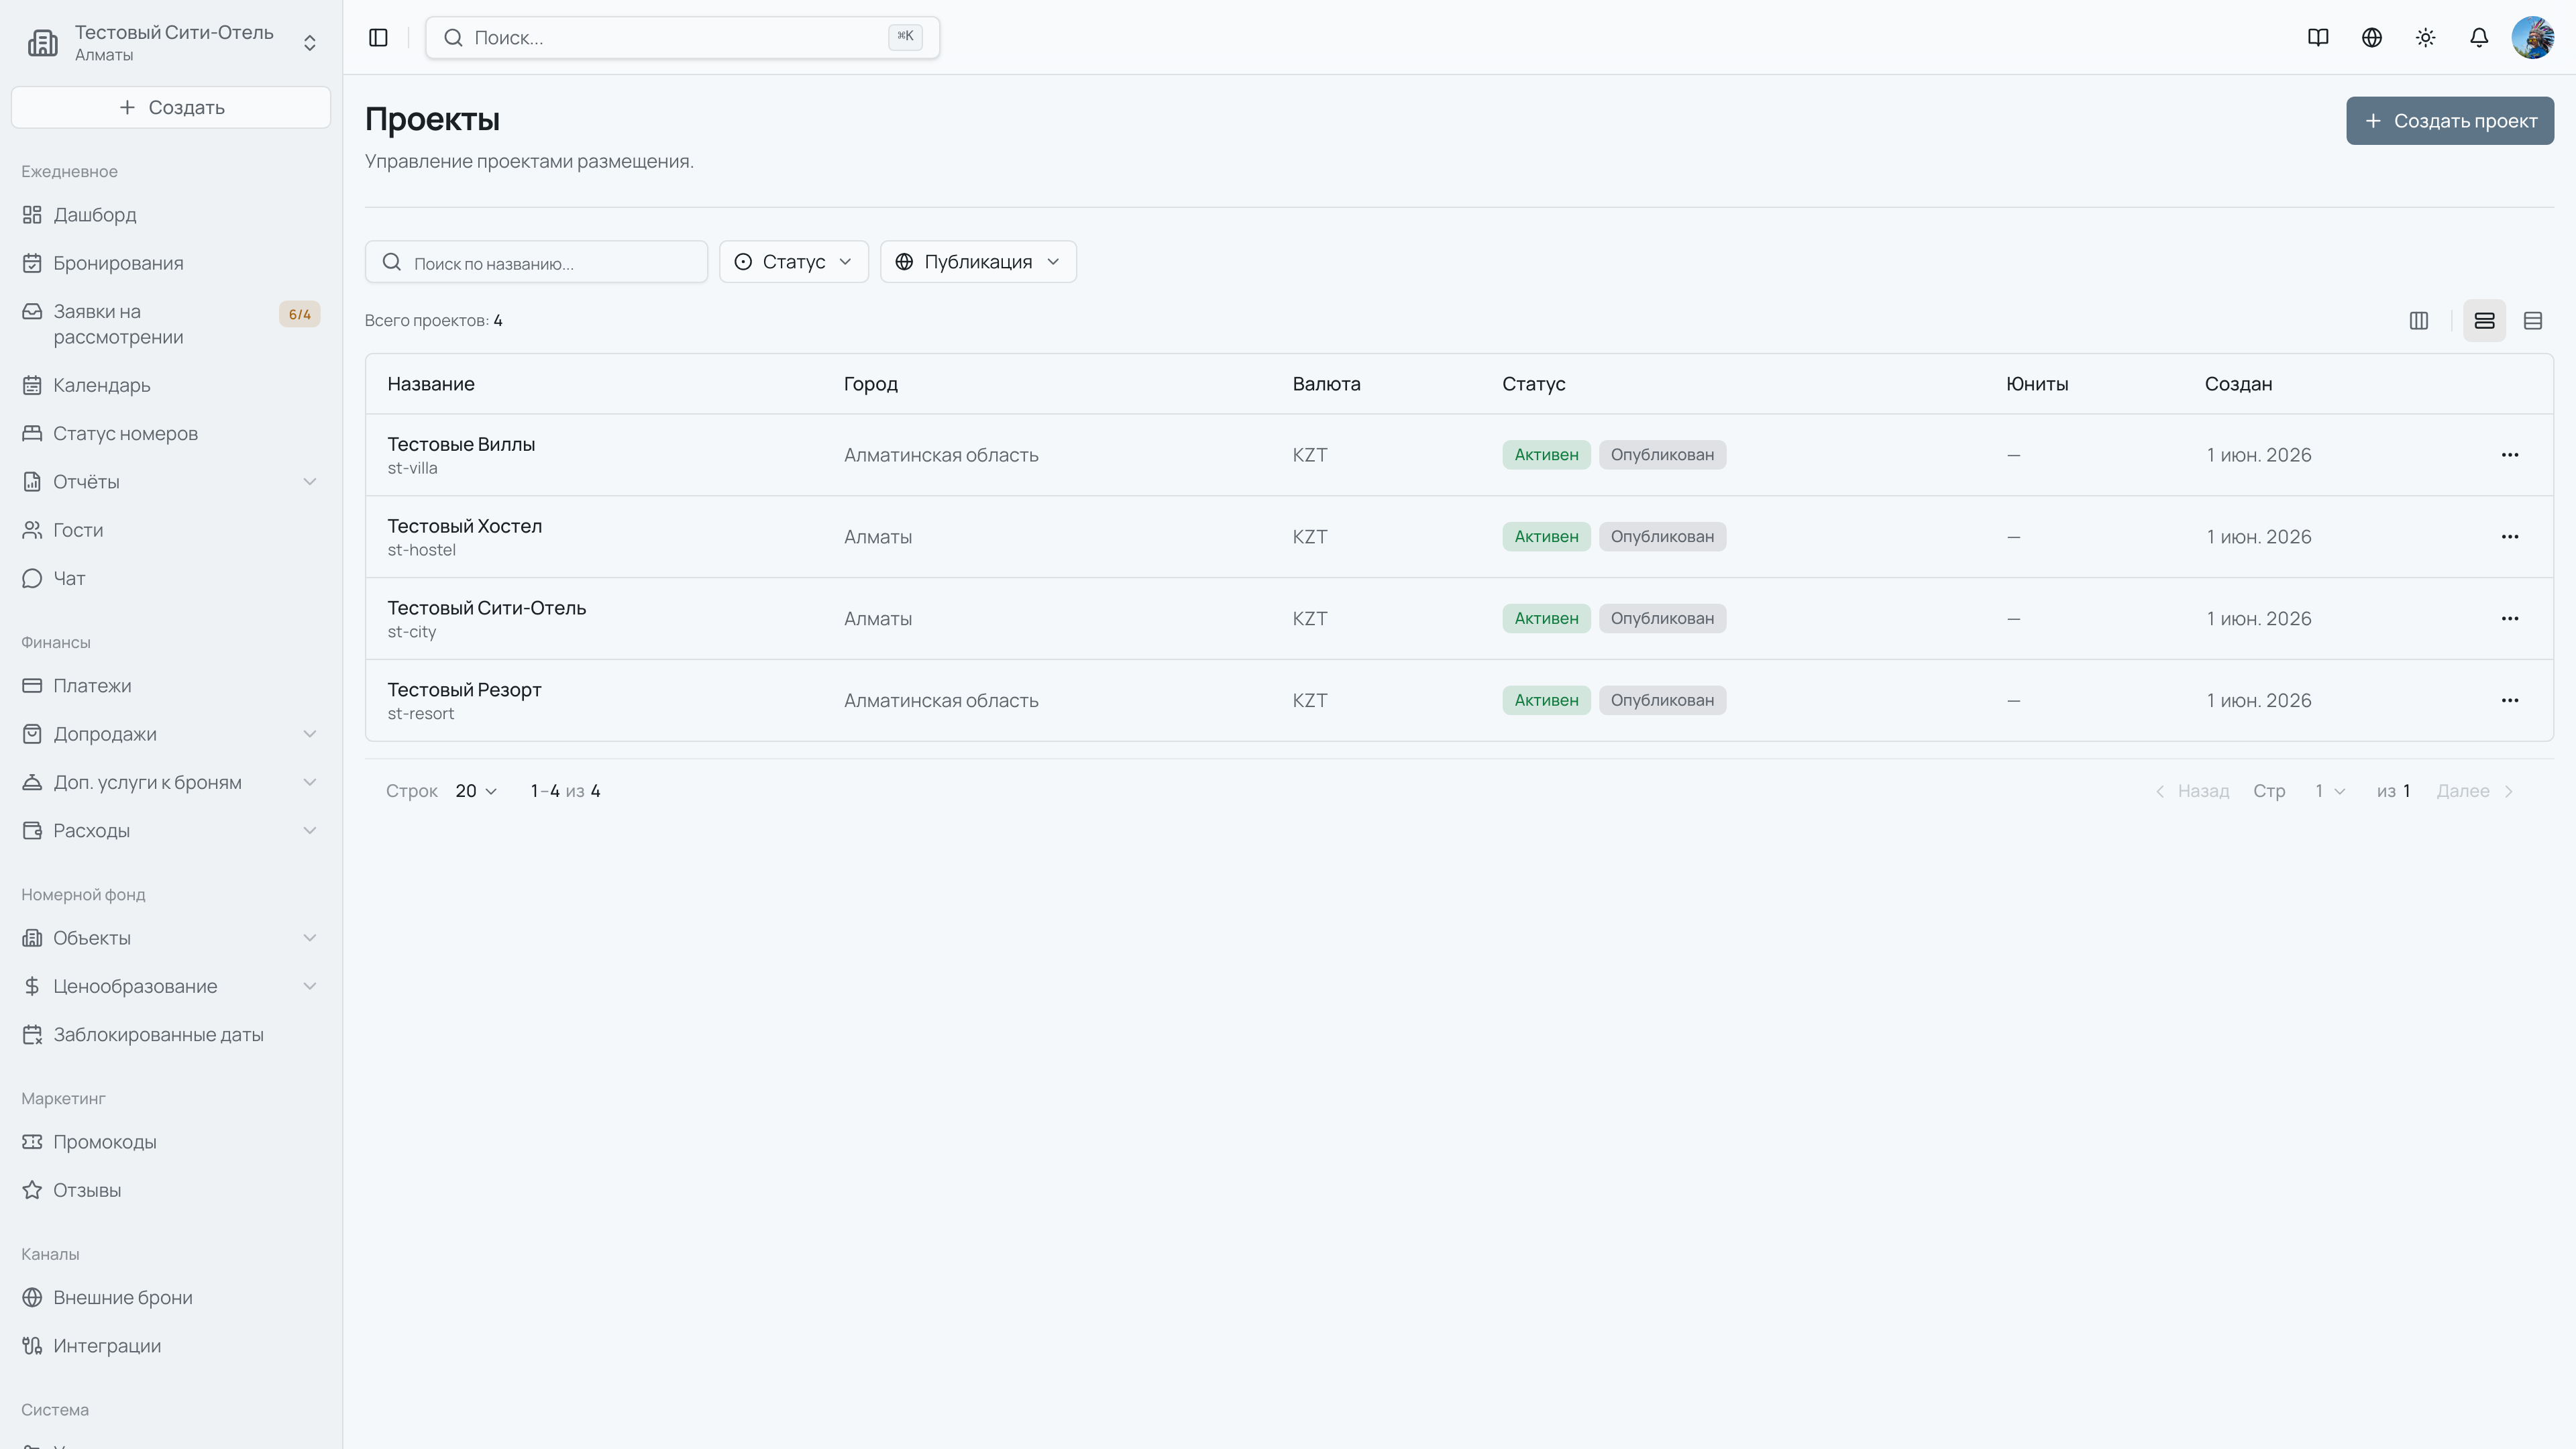The width and height of the screenshot is (2576, 1449).
Task: Open Гости page
Action: (171, 530)
